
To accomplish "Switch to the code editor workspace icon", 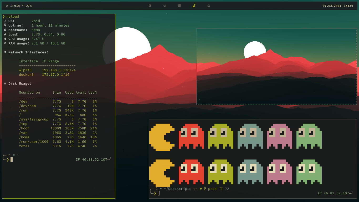I will pos(179,6).
